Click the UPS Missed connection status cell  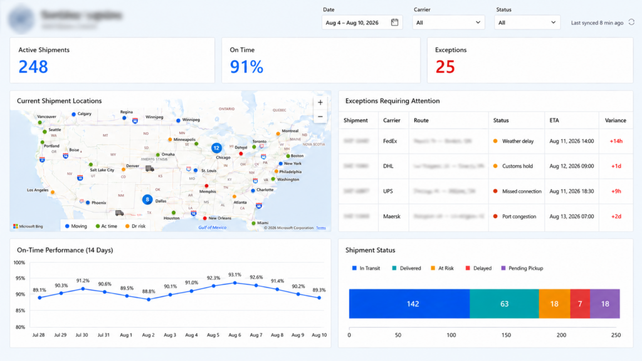(517, 191)
